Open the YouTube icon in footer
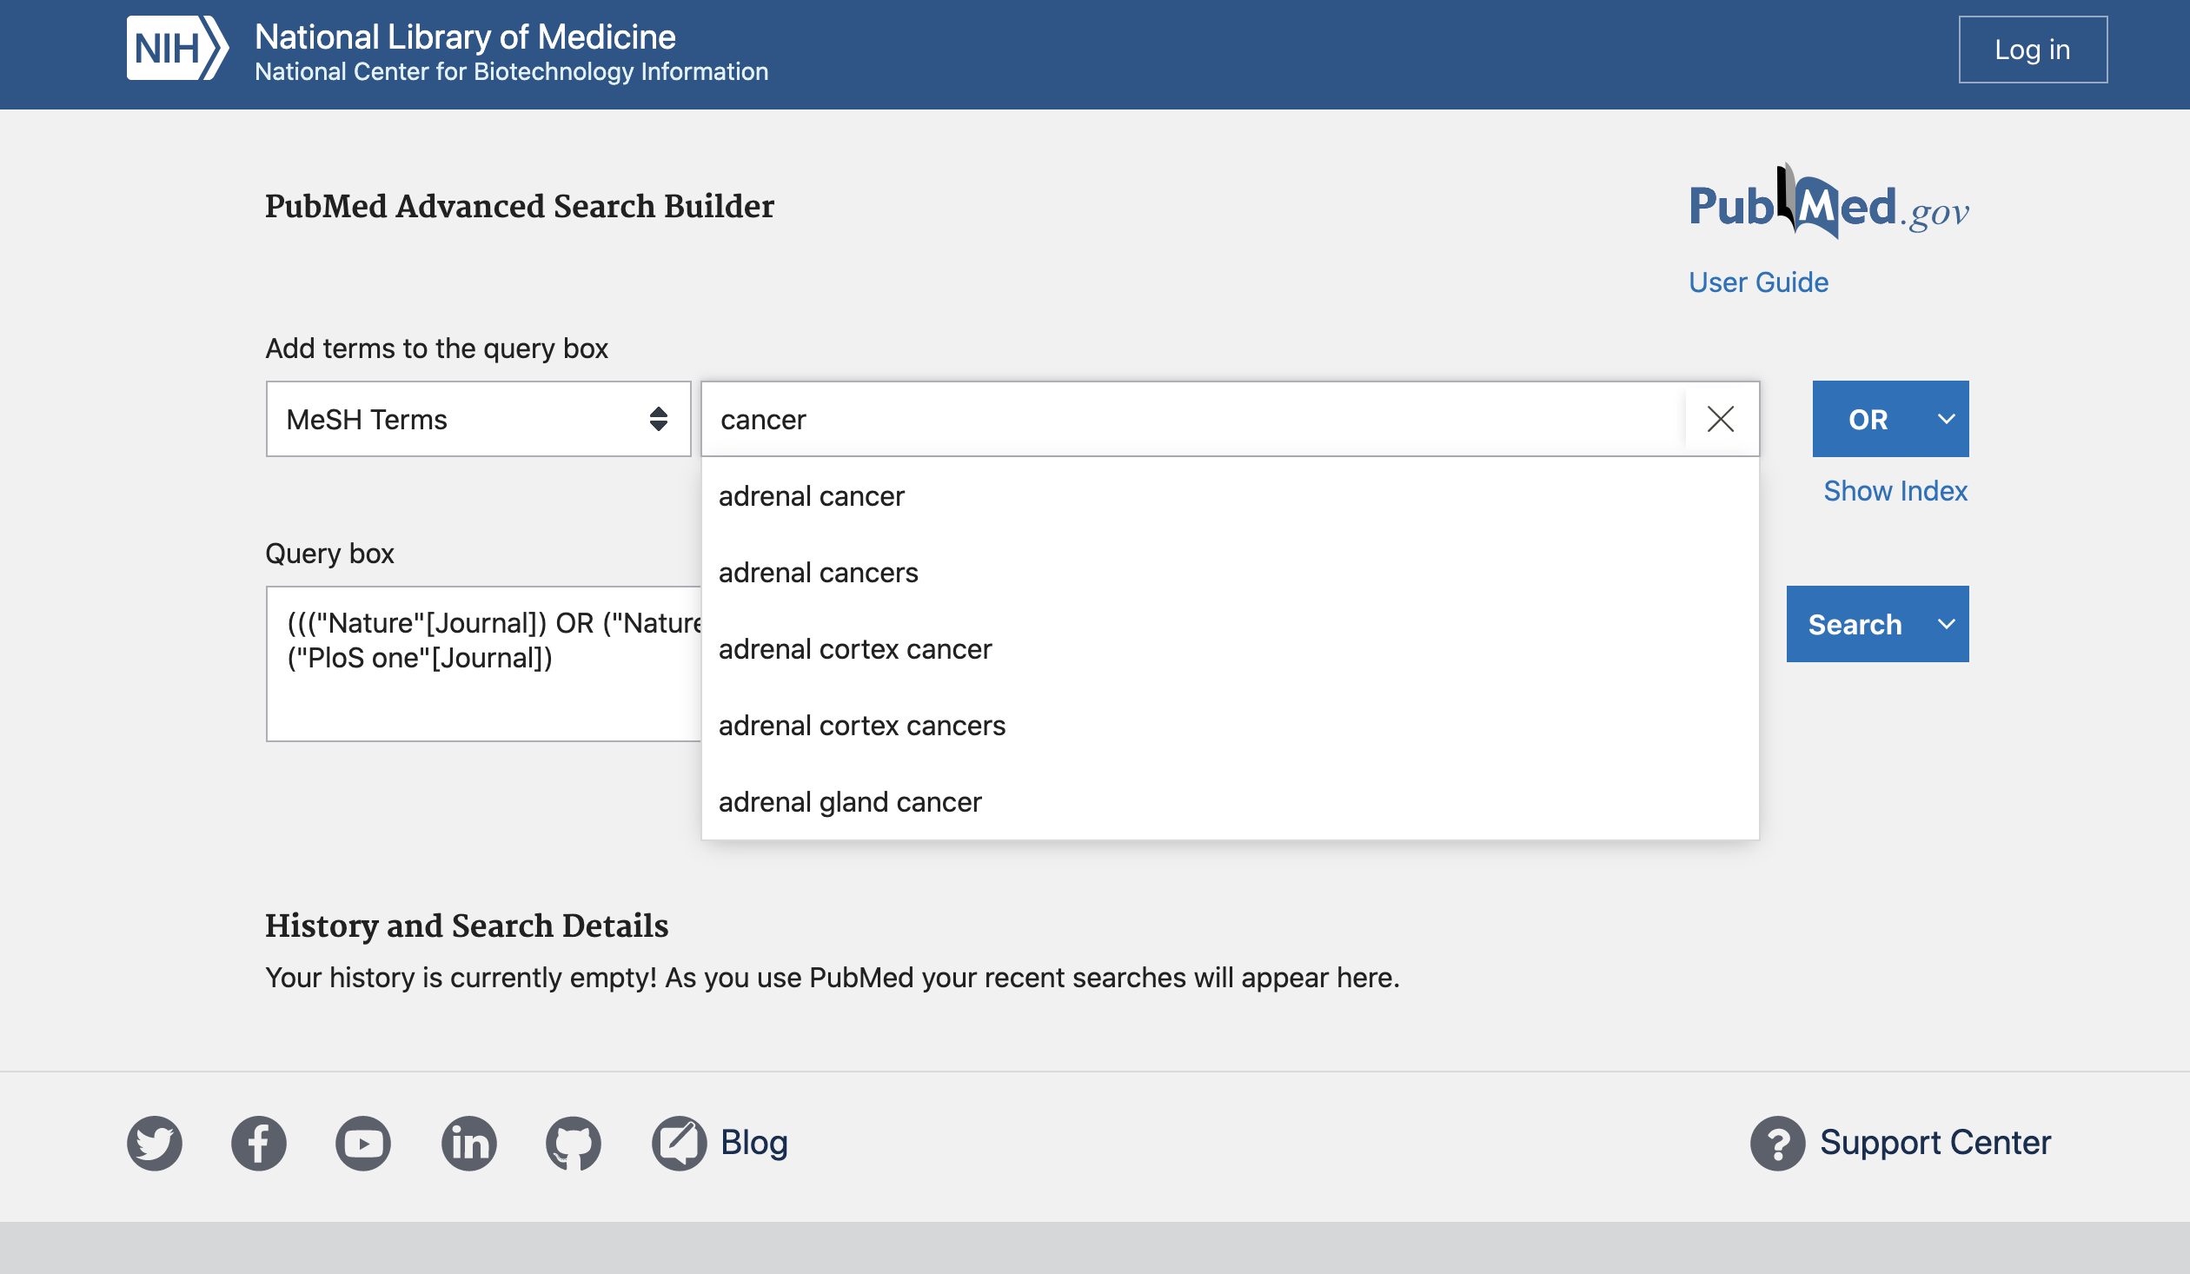The image size is (2190, 1274). pyautogui.click(x=363, y=1143)
